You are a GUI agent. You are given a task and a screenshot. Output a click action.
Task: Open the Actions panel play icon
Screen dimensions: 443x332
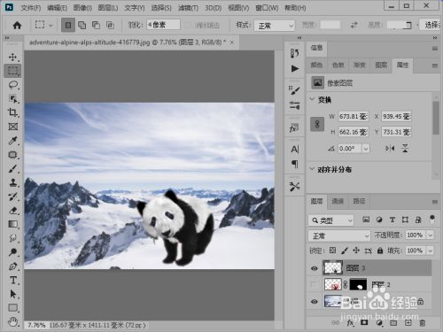pos(294,69)
